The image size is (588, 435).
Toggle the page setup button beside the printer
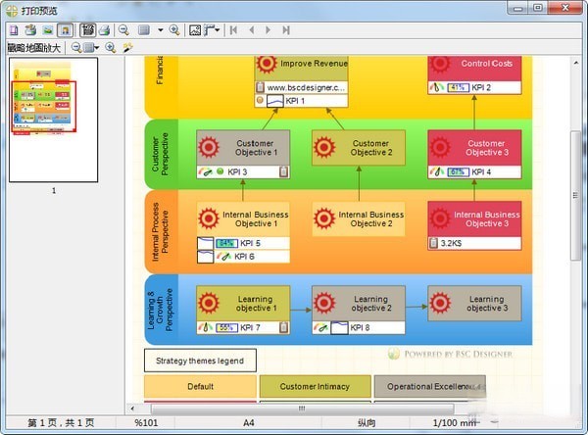click(87, 29)
